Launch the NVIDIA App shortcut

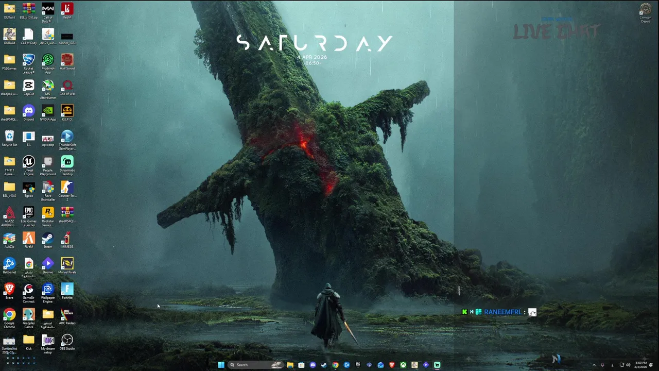pos(48,113)
